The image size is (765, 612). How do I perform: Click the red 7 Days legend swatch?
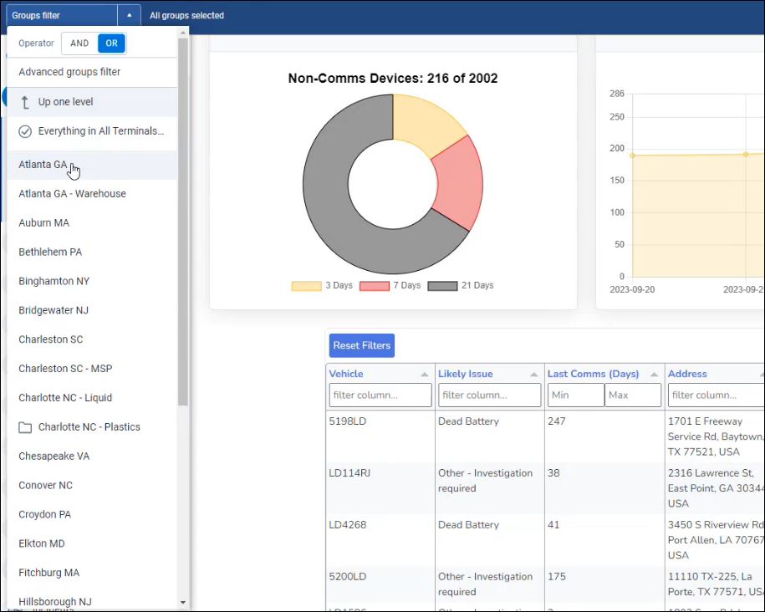pyautogui.click(x=375, y=286)
